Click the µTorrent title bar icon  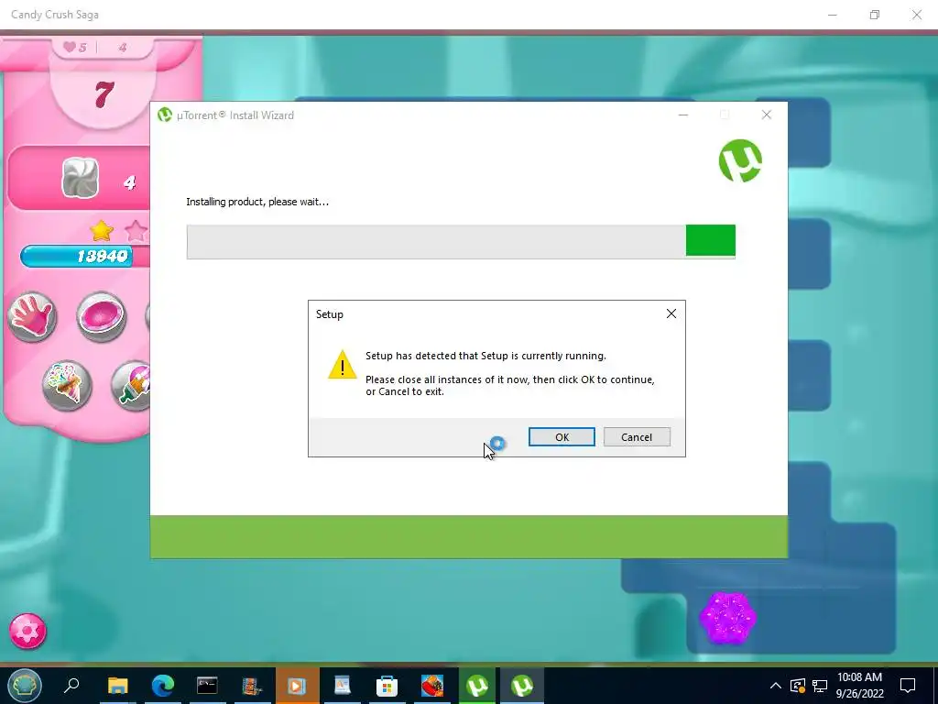tap(165, 115)
